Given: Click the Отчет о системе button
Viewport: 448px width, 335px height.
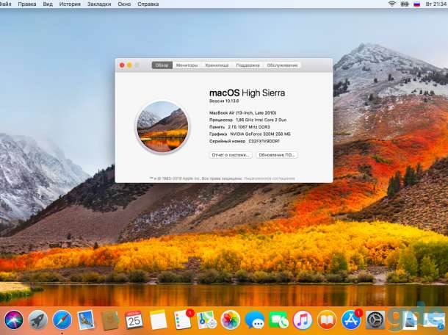Looking at the screenshot, I should (231, 155).
